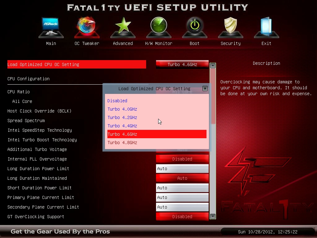This screenshot has height=238, width=317.
Task: Select Short Duration Power Limit label
Action: coord(39,188)
